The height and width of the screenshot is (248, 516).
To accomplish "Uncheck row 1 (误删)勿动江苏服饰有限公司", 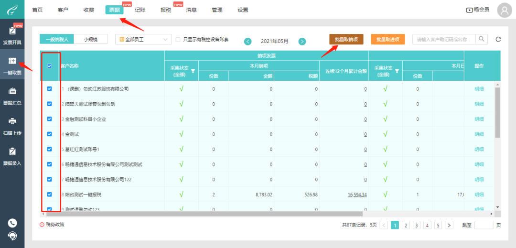I will point(50,88).
